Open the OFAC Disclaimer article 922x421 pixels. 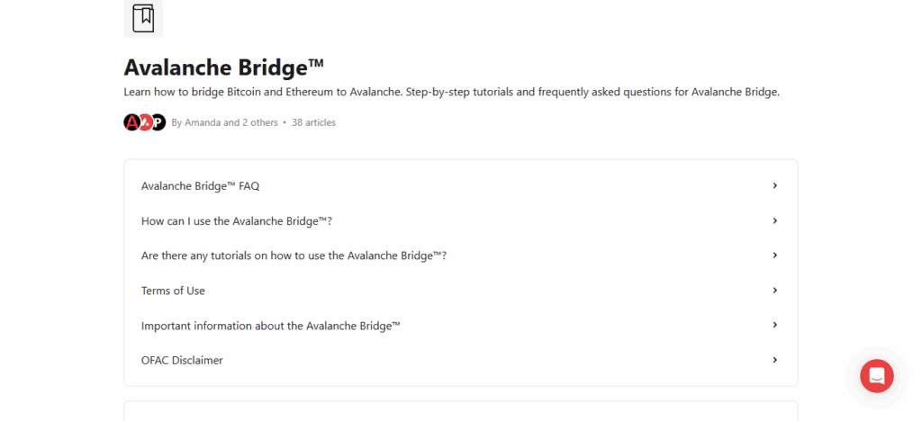[182, 361]
